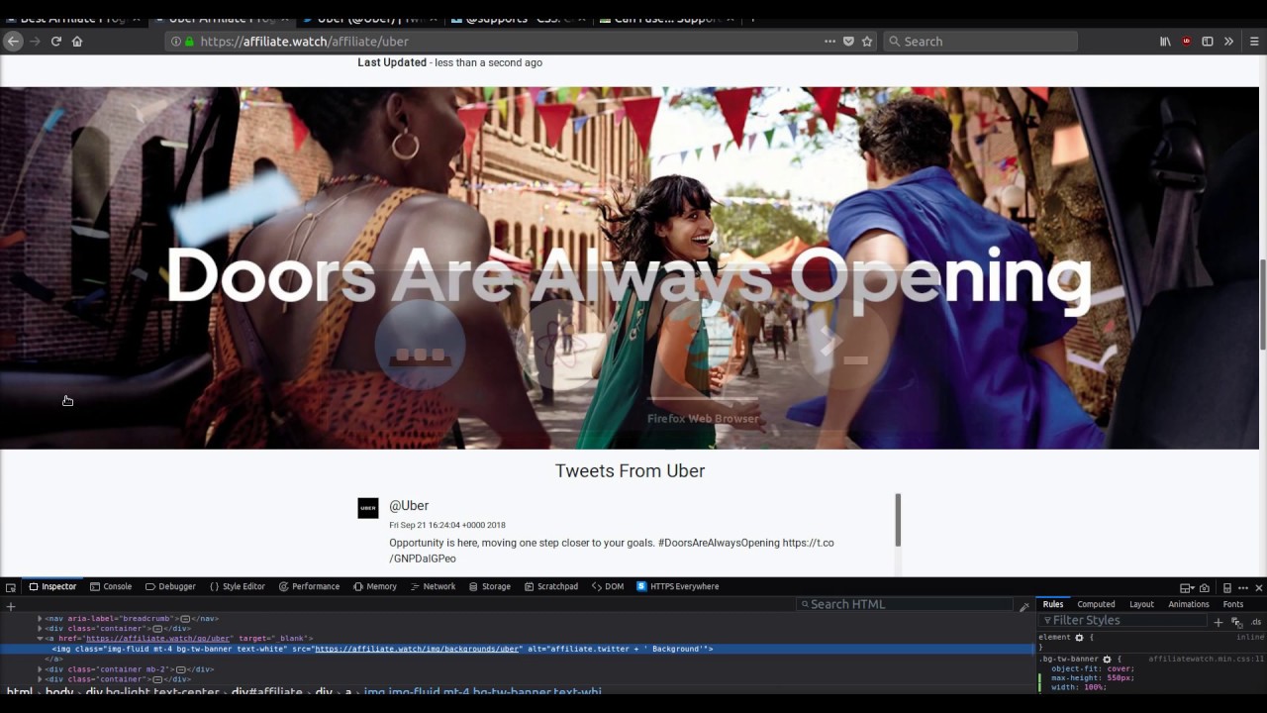Open the uBlock Origin extension popup

coord(1187,42)
